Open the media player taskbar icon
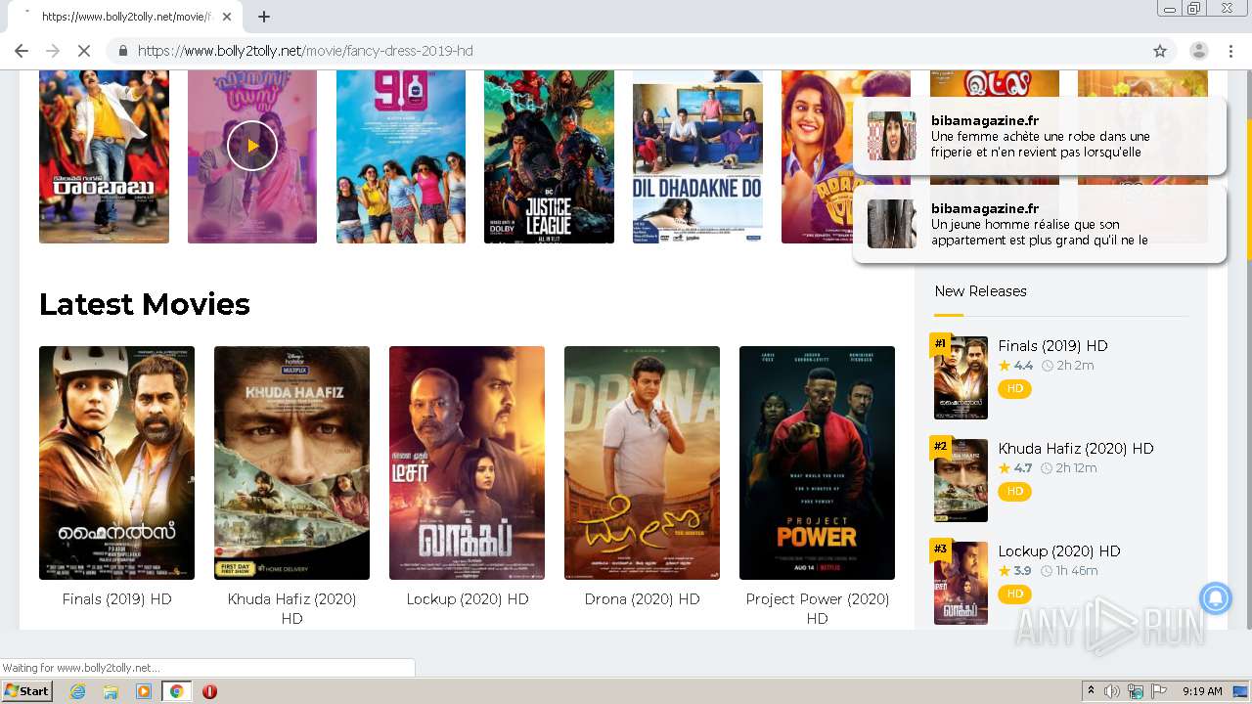The width and height of the screenshot is (1252, 704). [144, 691]
